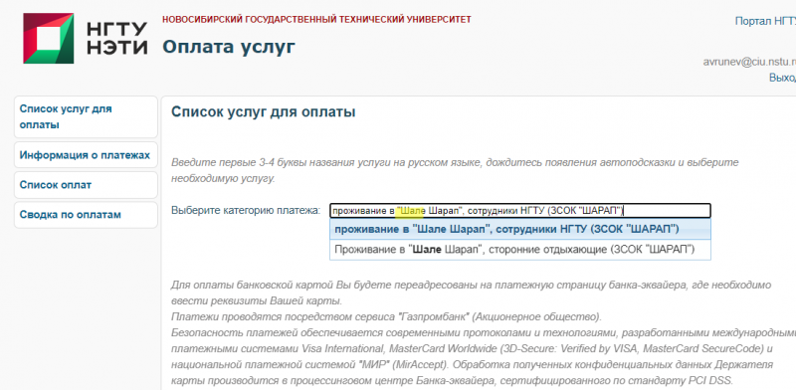Viewport: 796px width, 390px height.
Task: Click the НГТУ НЭТИ logo
Action: pyautogui.click(x=86, y=39)
